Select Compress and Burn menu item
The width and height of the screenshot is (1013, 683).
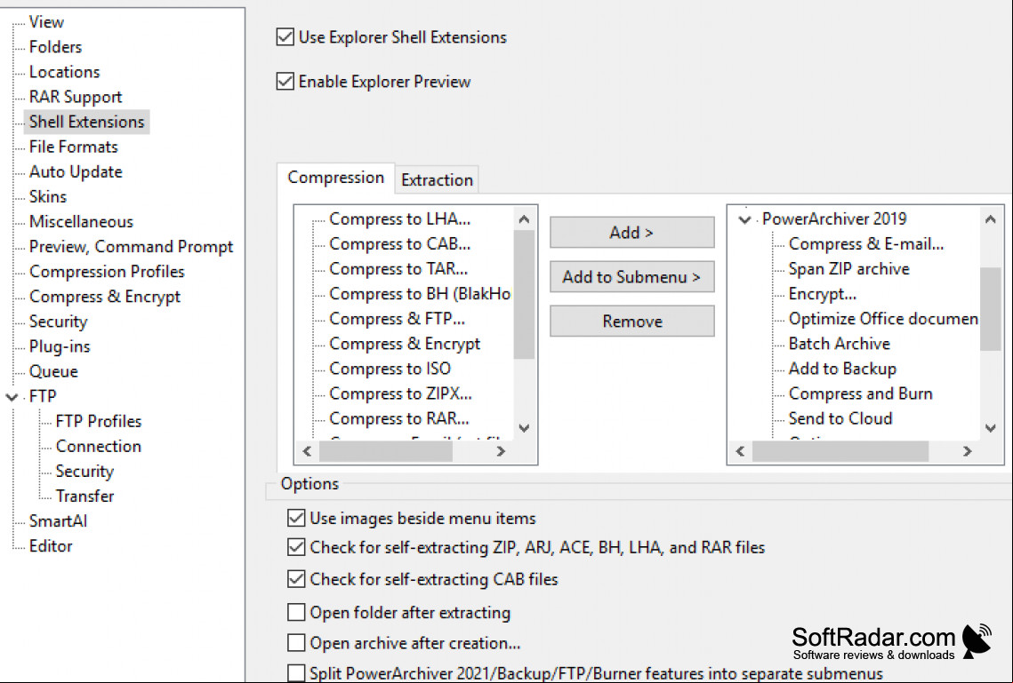coord(861,394)
